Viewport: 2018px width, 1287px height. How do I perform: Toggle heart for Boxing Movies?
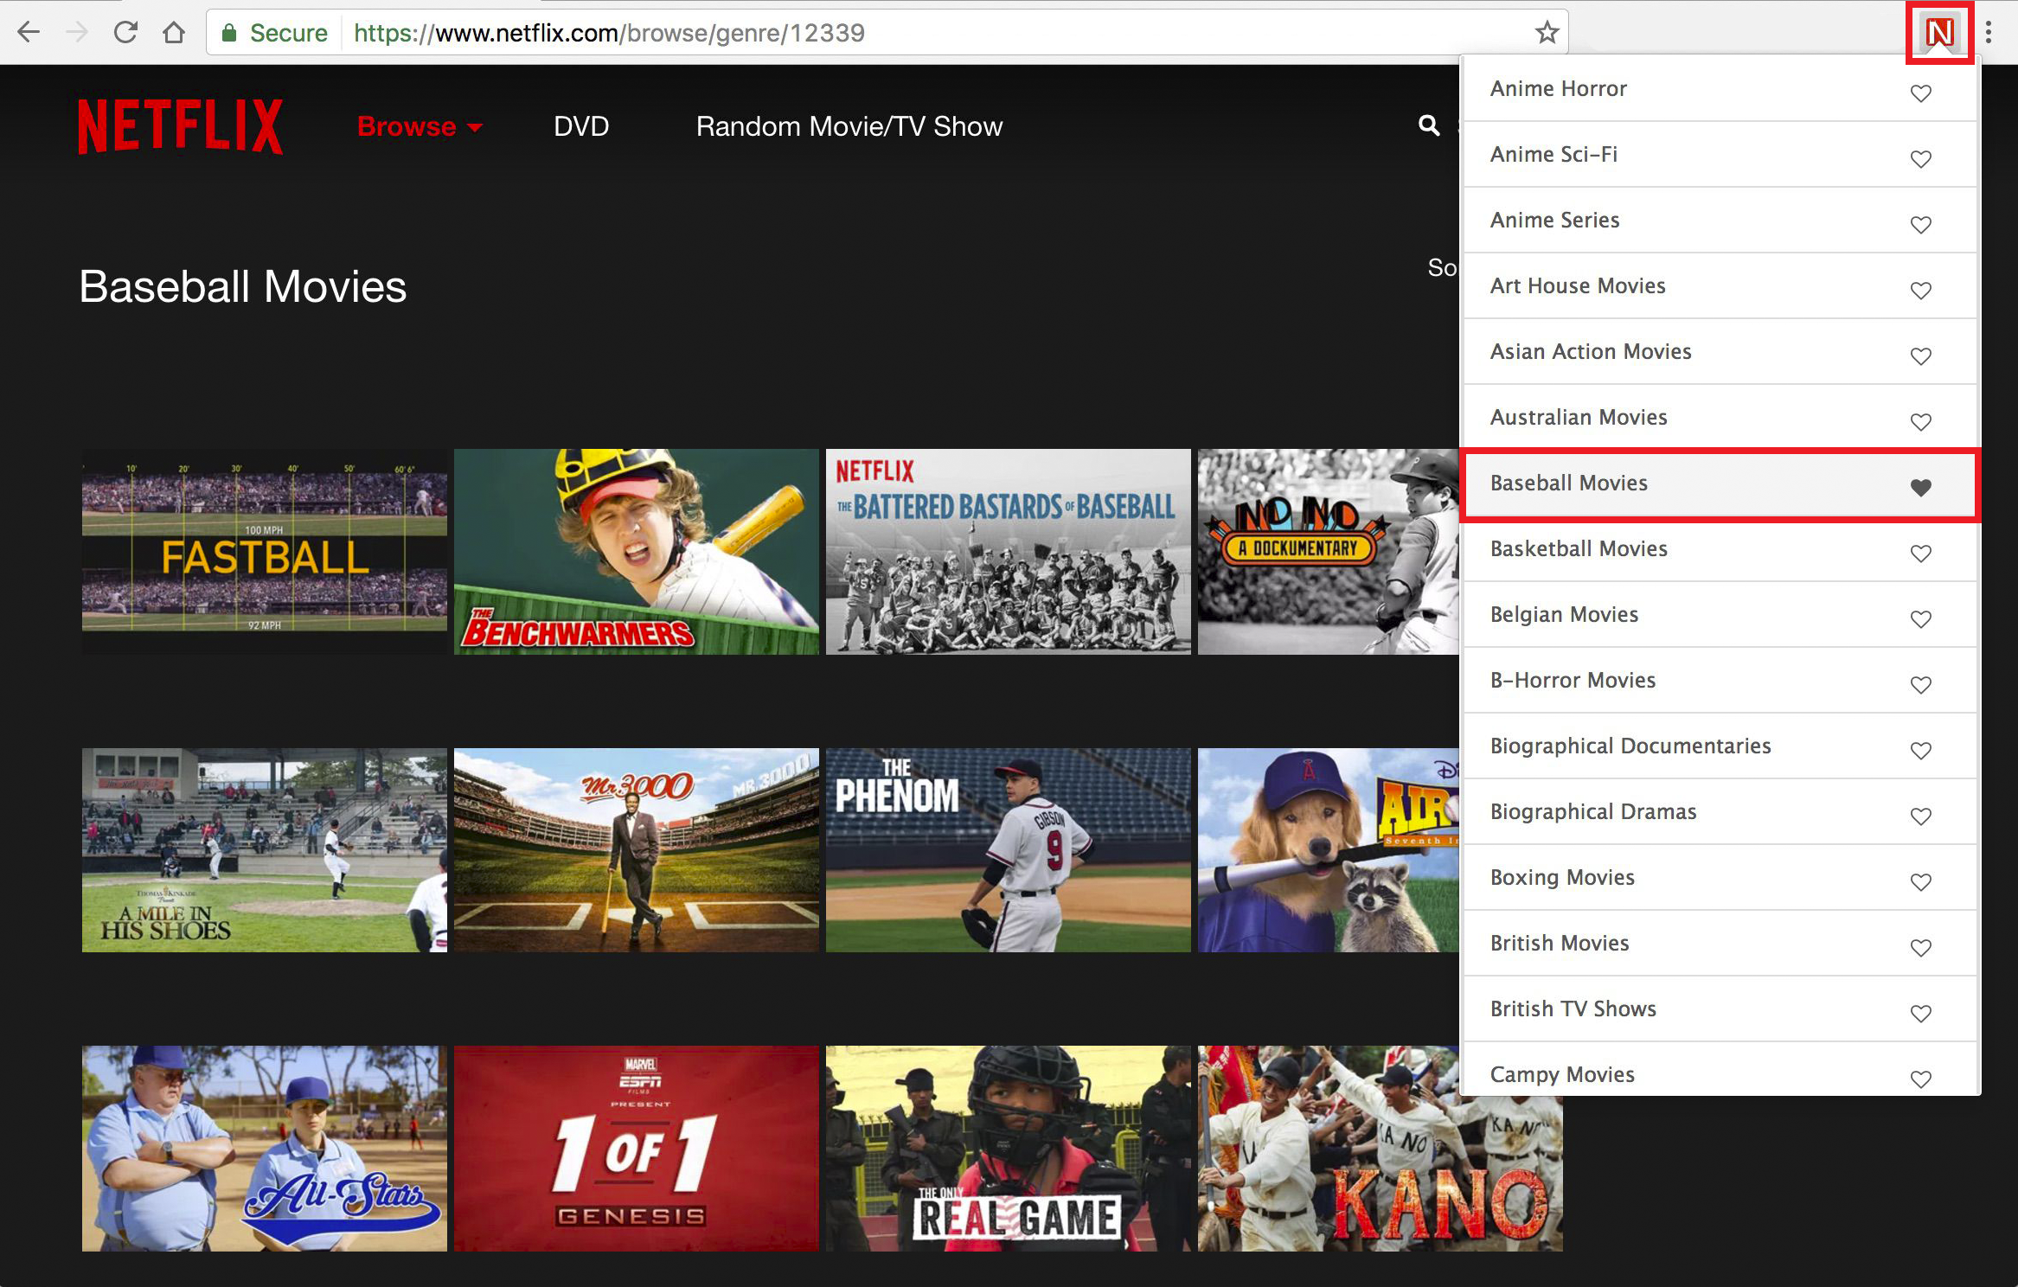pos(1920,881)
